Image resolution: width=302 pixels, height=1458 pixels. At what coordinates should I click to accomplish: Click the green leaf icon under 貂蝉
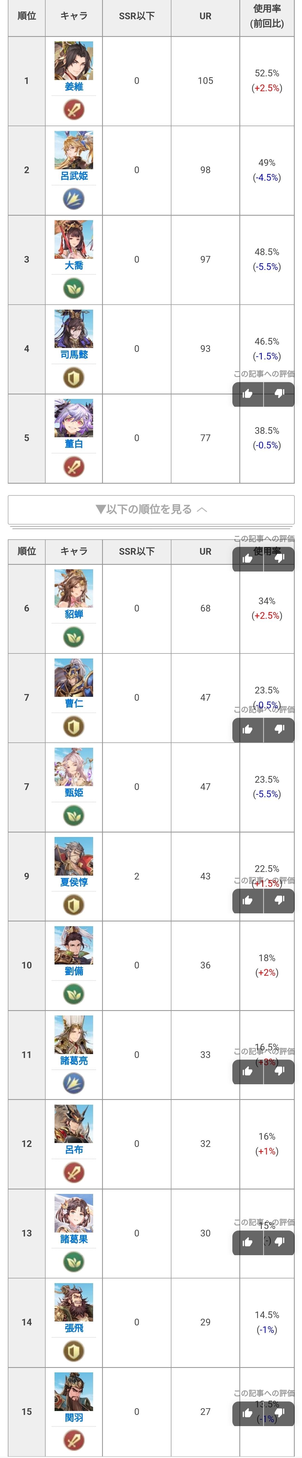pyautogui.click(x=74, y=637)
